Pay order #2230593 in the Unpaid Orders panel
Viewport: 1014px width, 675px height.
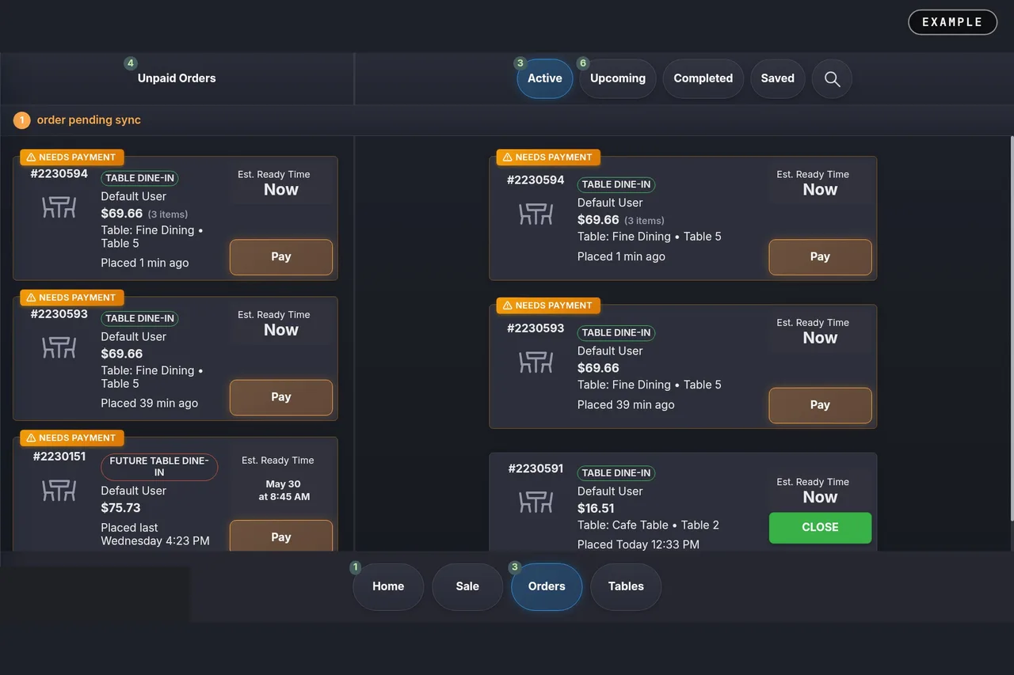tap(281, 397)
